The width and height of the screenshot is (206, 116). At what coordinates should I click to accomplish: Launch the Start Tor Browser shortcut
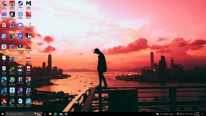coord(20,92)
